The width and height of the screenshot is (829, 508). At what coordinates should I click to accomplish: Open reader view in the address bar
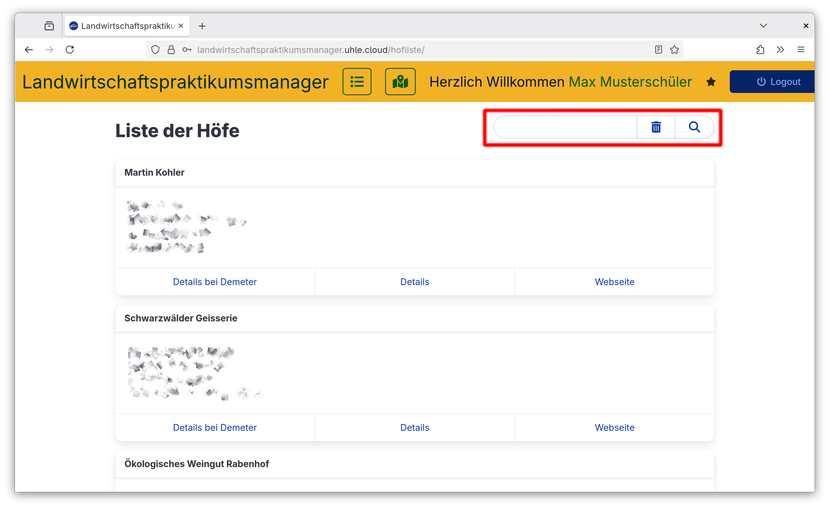[x=658, y=49]
